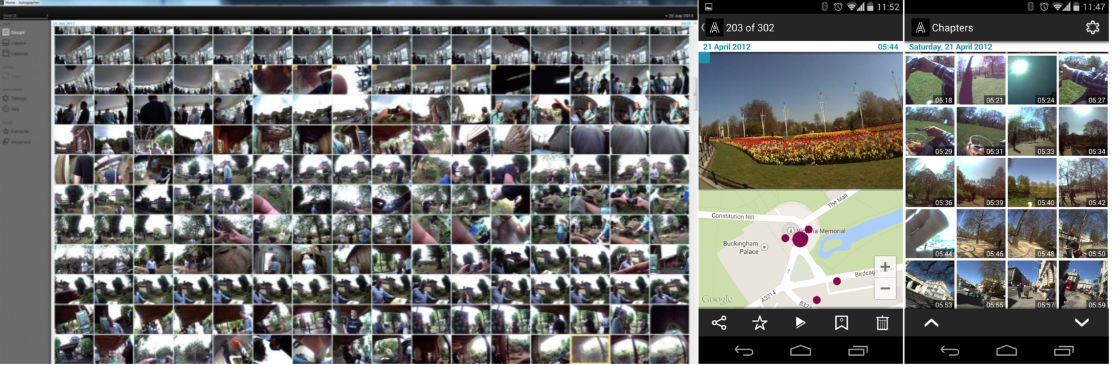Open Chapters thumbnail stamped 05:46
The image size is (1113, 365).
pyautogui.click(x=981, y=234)
